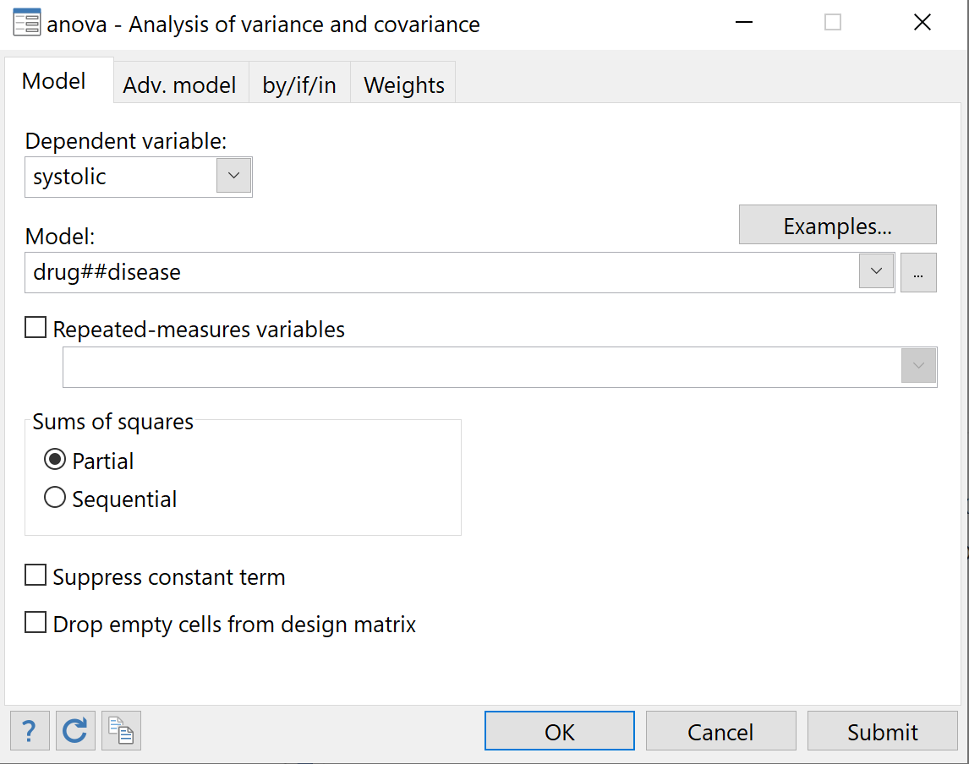The height and width of the screenshot is (764, 969).
Task: Click the Submit button
Action: 883,731
